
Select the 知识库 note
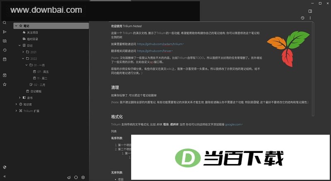(x=28, y=105)
